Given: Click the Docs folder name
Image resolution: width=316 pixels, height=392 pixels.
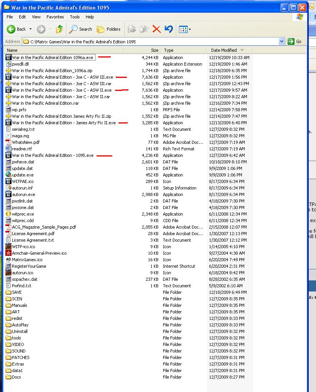Looking at the screenshot, I should (x=17, y=377).
